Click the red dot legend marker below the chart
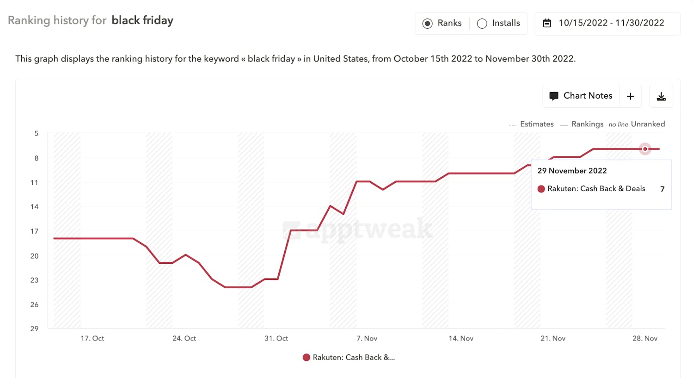Screen dimensions: 693x378 (x=306, y=357)
